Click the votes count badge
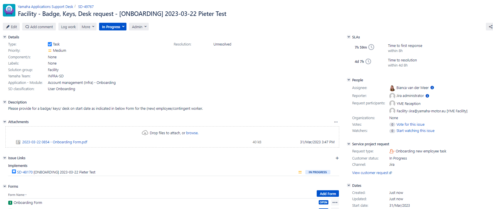The height and width of the screenshot is (209, 493). (x=392, y=125)
